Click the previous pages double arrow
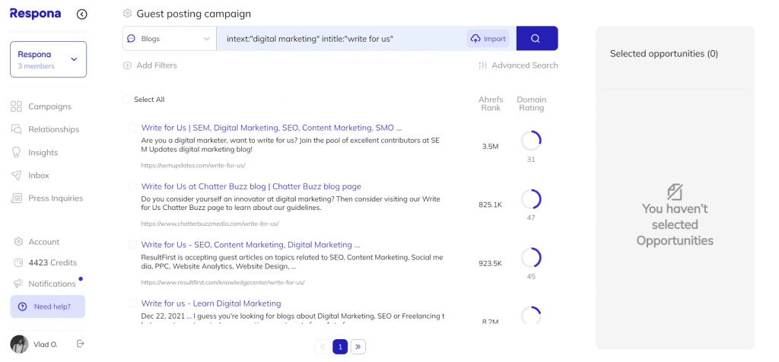 tap(322, 347)
